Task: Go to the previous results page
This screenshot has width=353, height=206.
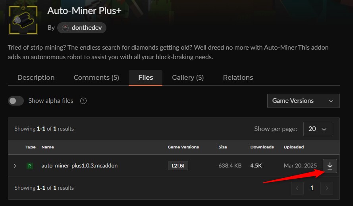Action: point(297,188)
